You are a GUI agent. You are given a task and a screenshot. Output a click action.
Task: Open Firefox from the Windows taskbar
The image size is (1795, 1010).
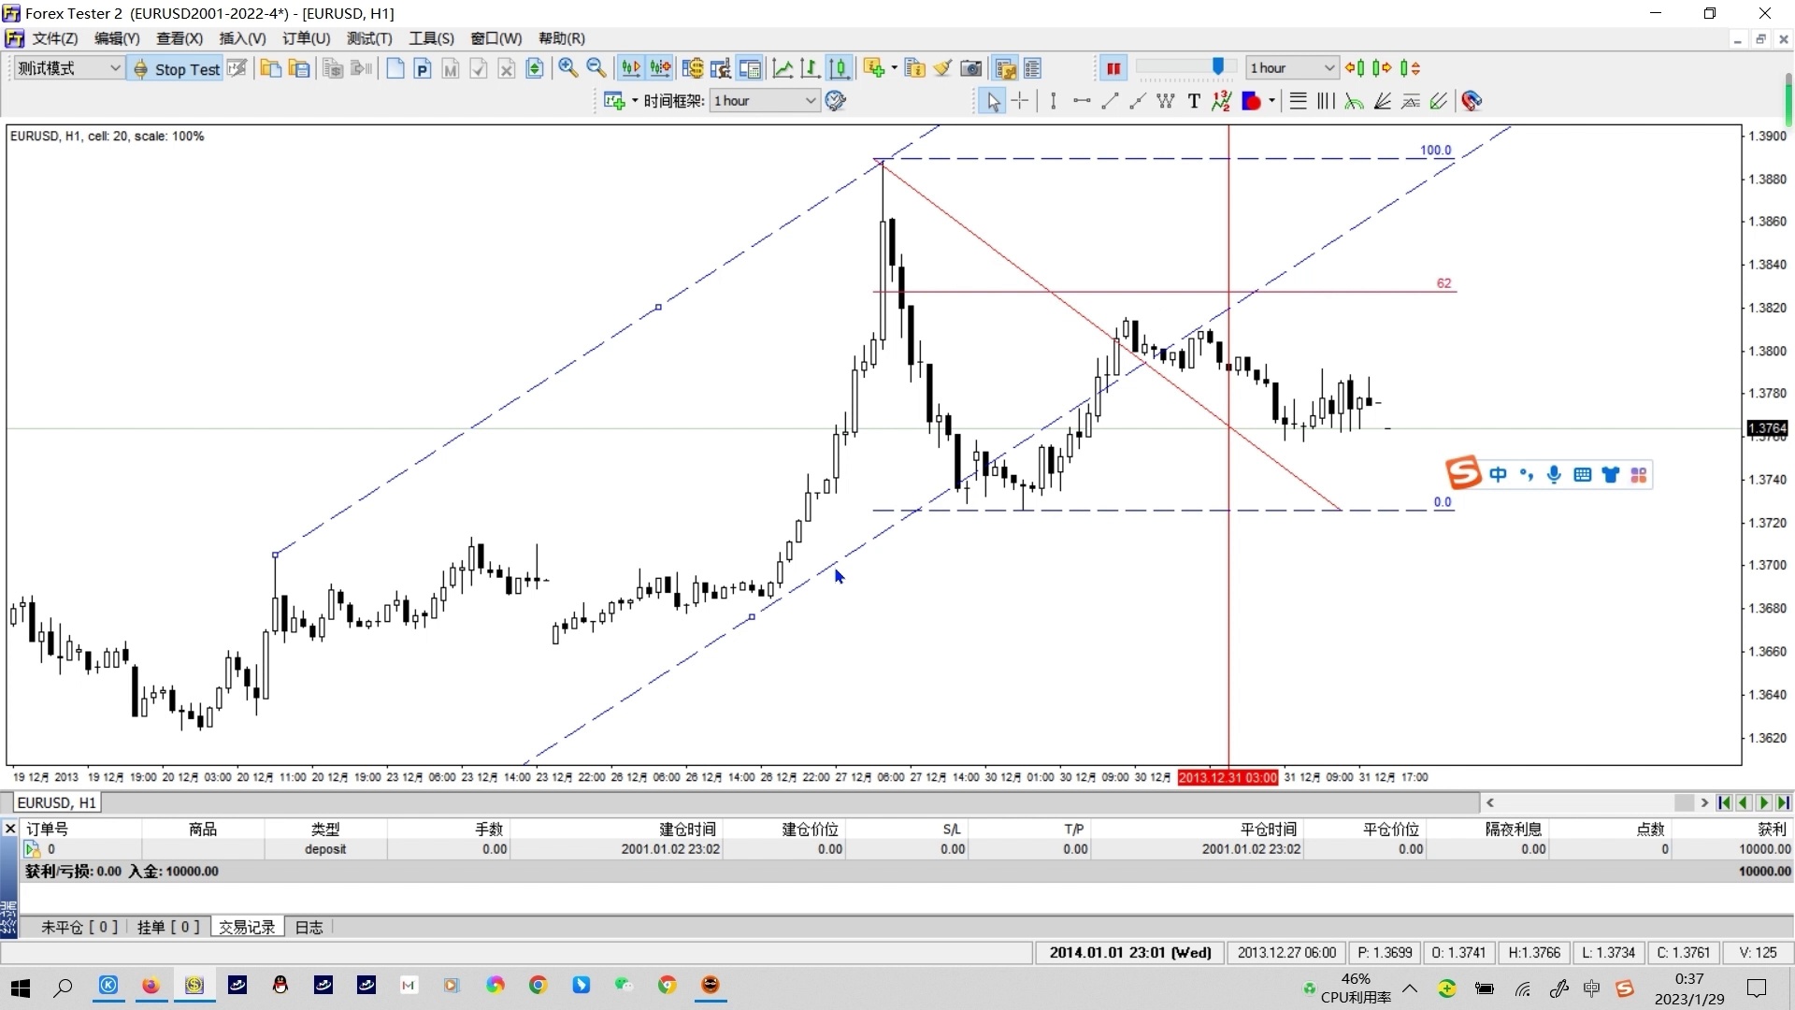151,985
